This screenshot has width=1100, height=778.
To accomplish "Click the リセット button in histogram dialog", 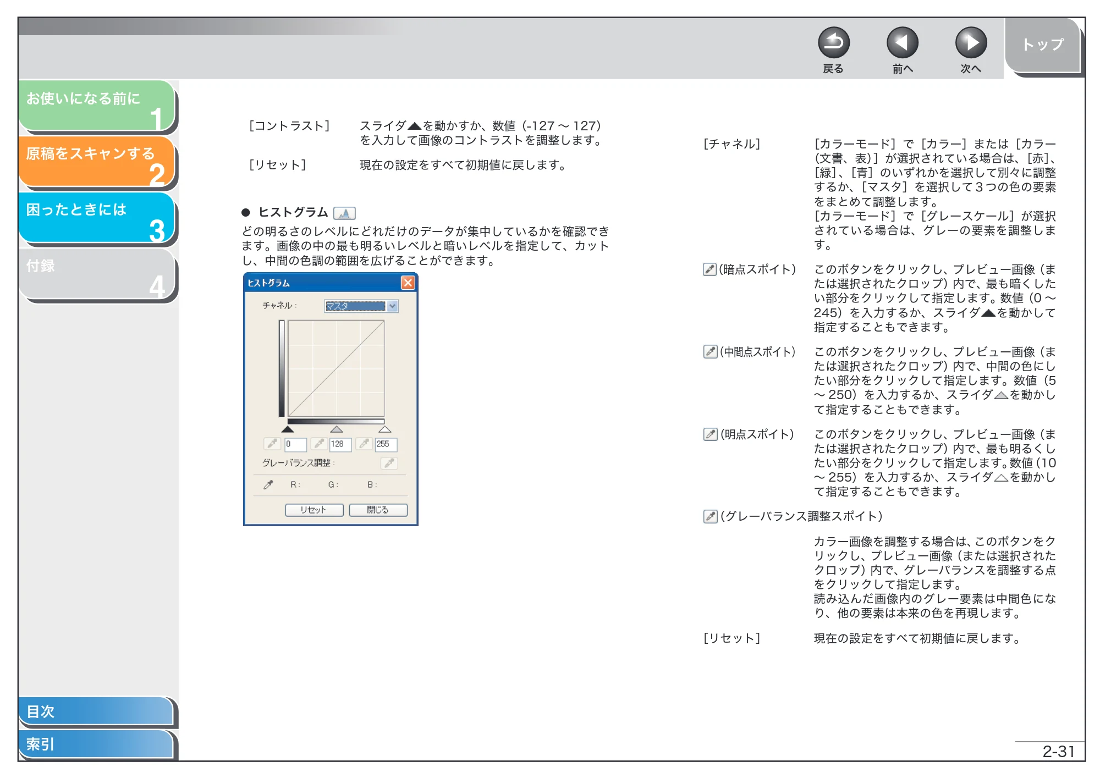I will click(x=314, y=510).
